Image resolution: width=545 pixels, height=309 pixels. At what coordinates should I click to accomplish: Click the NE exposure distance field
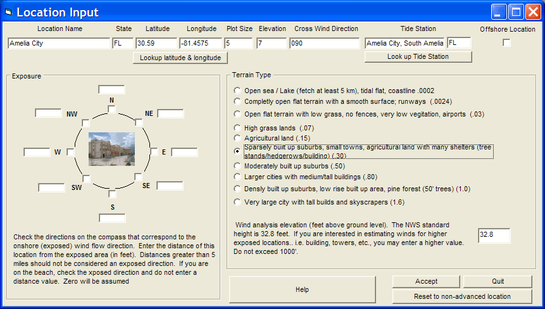click(x=170, y=114)
